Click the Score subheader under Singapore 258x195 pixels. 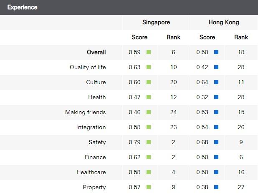point(139,37)
